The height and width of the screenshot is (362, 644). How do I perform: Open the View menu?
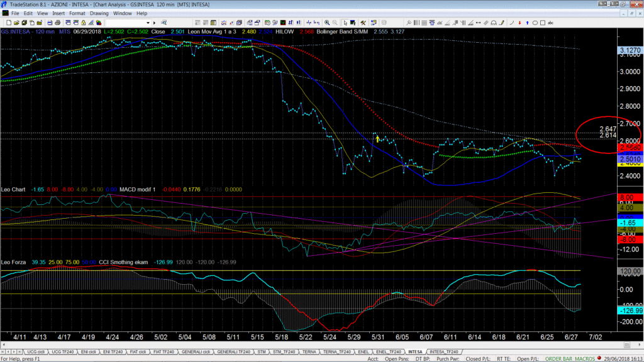click(x=42, y=13)
